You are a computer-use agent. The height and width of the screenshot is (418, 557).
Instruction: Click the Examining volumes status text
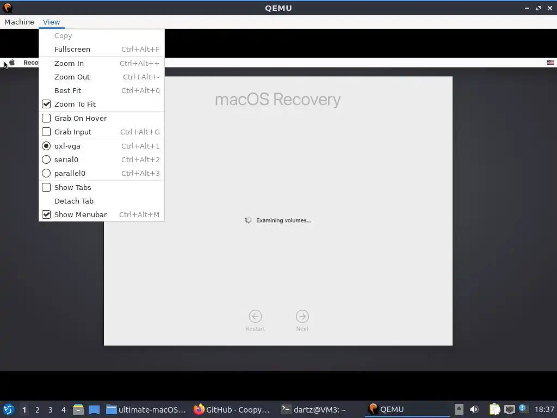(283, 220)
